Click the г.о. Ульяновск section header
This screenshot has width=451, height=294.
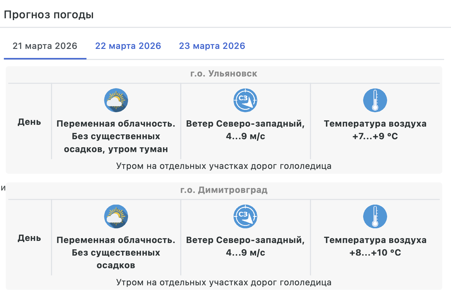[224, 74]
